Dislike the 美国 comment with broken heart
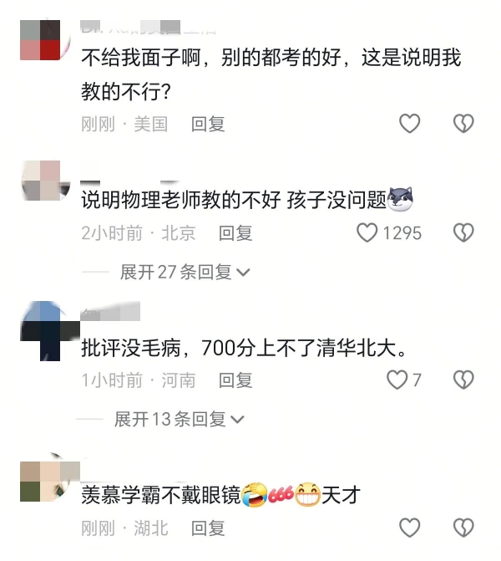 pos(463,124)
